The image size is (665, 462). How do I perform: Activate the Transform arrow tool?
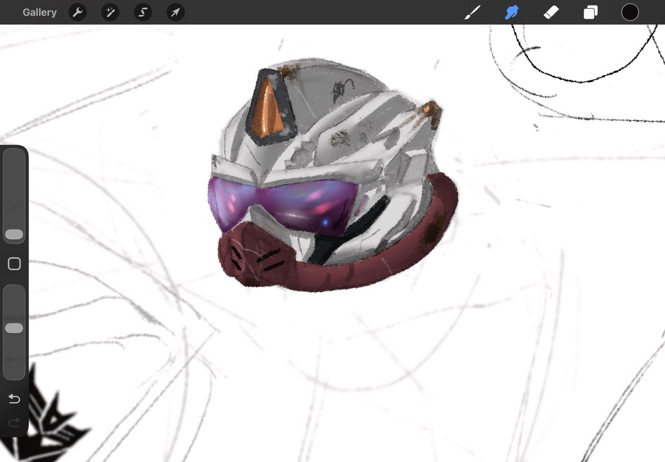[x=176, y=12]
